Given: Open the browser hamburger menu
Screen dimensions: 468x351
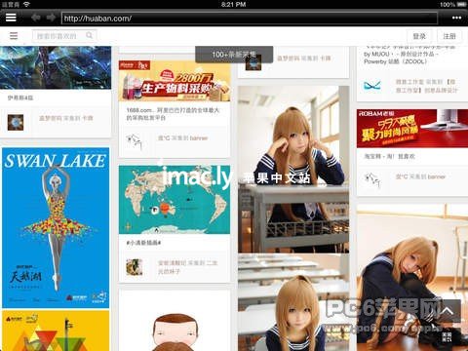Looking at the screenshot, I should 11,18.
